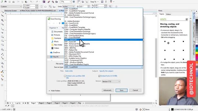
Task: Click the Advanced... button
Action: point(108,90)
